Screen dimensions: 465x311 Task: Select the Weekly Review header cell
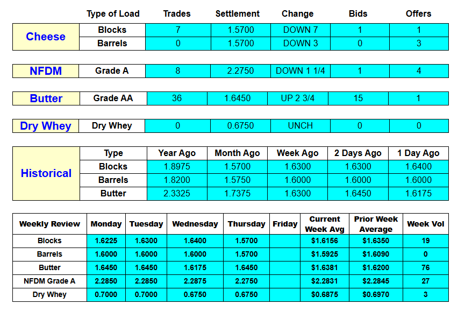coord(49,224)
